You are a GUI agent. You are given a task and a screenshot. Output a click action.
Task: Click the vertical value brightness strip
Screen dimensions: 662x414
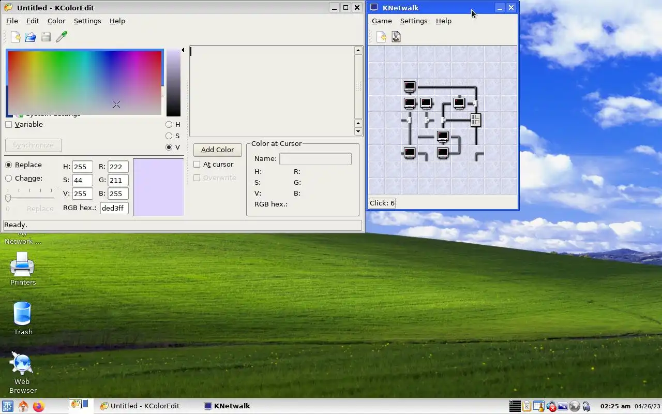pyautogui.click(x=173, y=83)
